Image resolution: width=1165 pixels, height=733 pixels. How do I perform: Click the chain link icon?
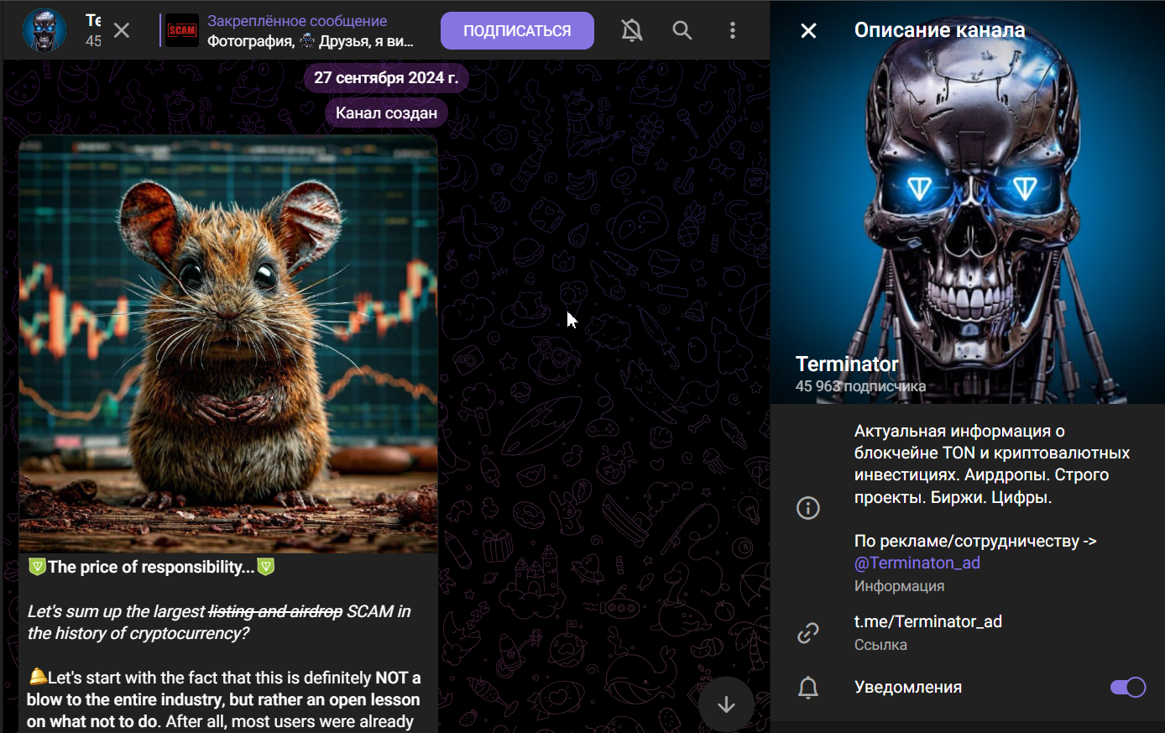click(808, 632)
